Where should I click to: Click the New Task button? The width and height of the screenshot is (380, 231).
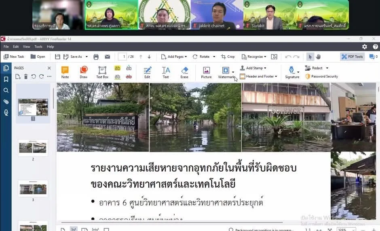click(14, 57)
